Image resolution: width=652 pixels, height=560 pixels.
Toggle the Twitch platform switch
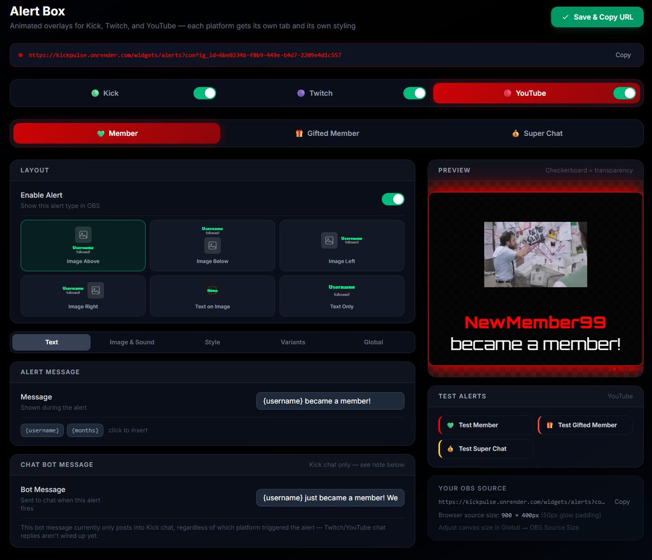coord(415,93)
